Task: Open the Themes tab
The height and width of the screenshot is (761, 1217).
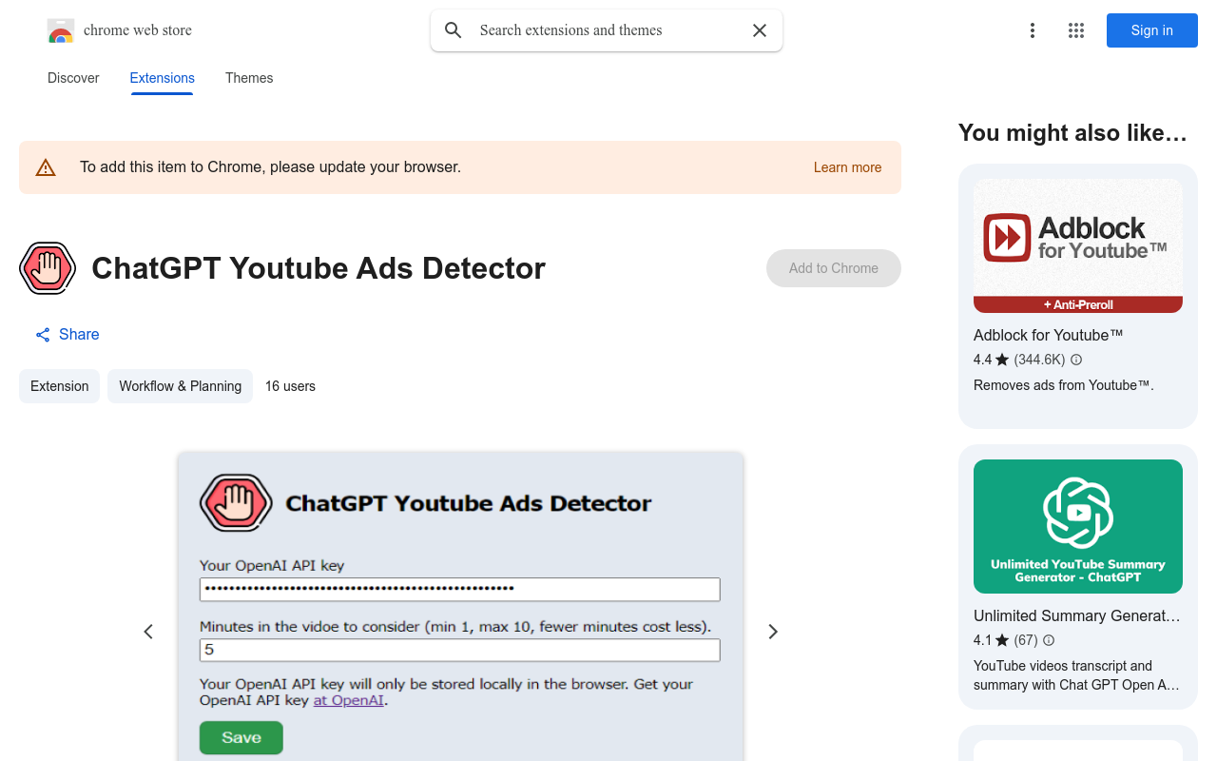Action: [x=249, y=78]
